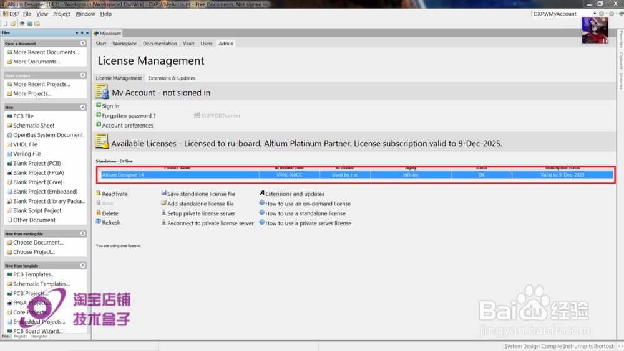Screen dimensions: 624x351
Task: Switch to the Documentation tab
Action: (x=160, y=44)
